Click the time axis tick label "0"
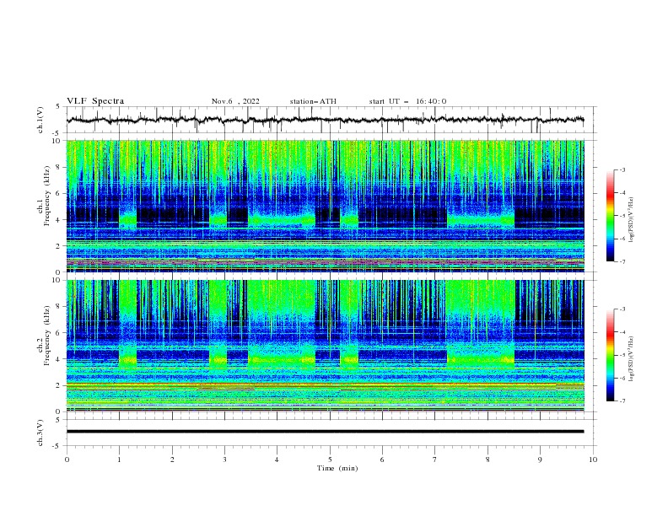 (67, 460)
